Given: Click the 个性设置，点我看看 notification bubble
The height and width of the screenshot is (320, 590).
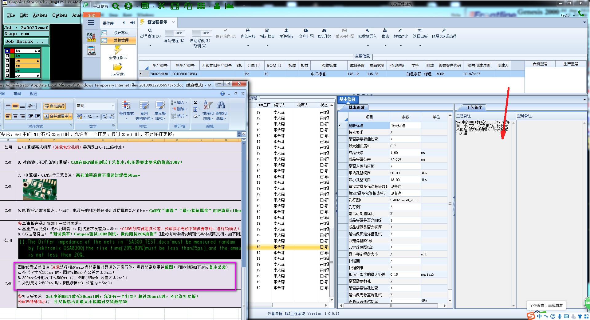Looking at the screenshot, I should [x=546, y=306].
